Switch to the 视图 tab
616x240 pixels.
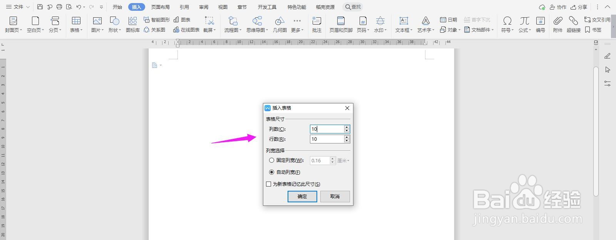click(x=223, y=7)
